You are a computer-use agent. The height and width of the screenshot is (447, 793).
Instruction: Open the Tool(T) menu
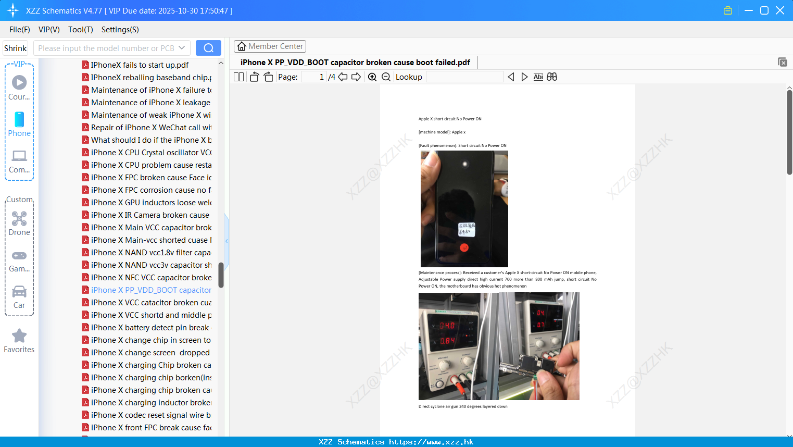click(81, 30)
